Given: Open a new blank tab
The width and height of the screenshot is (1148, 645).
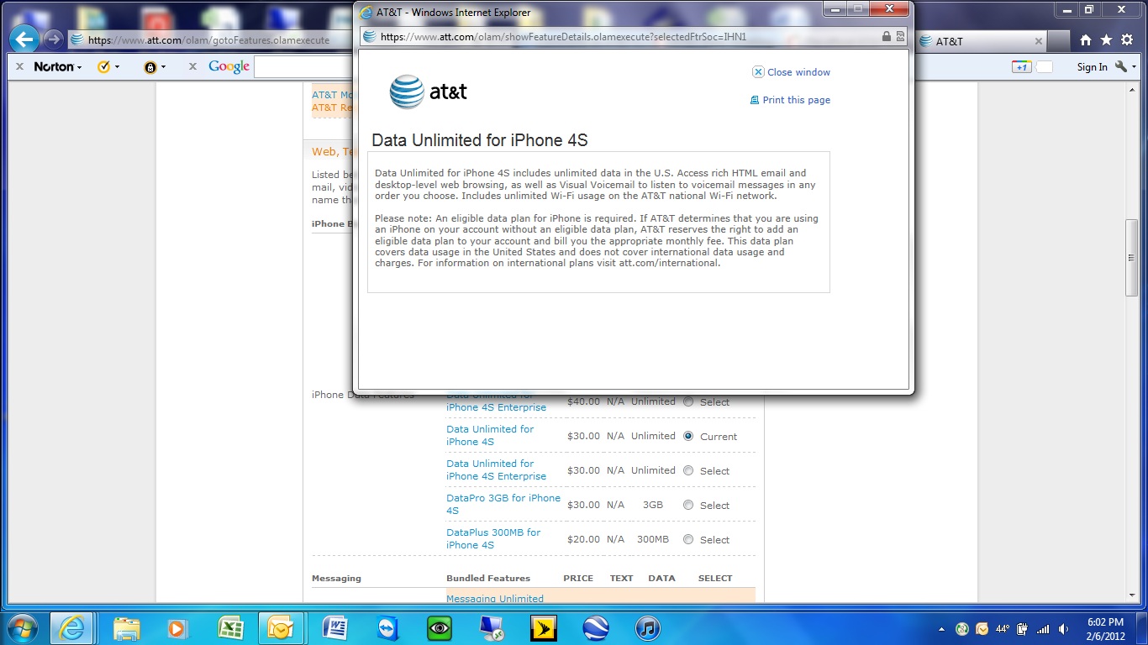Looking at the screenshot, I should [1057, 41].
